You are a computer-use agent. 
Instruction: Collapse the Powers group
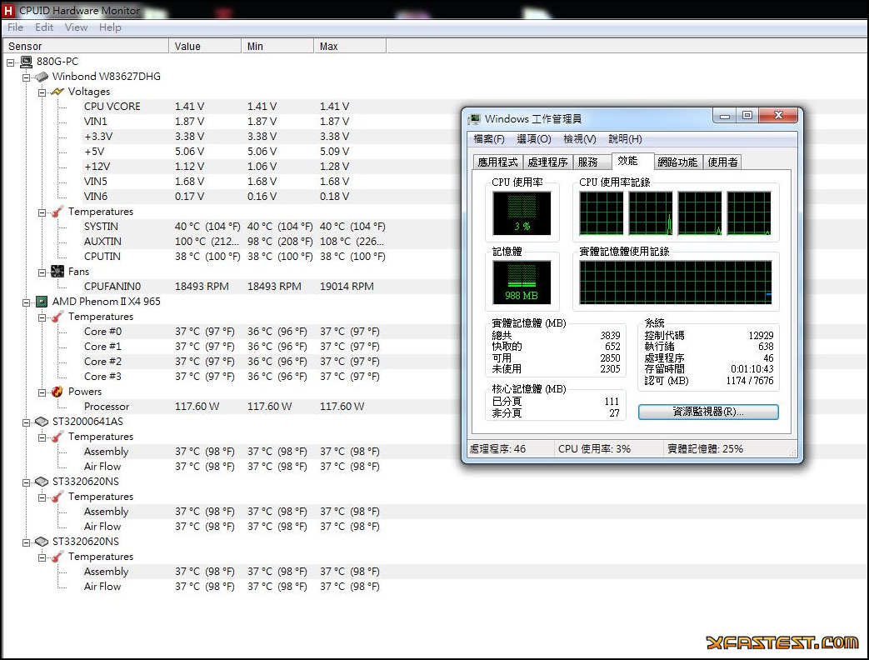pos(42,392)
